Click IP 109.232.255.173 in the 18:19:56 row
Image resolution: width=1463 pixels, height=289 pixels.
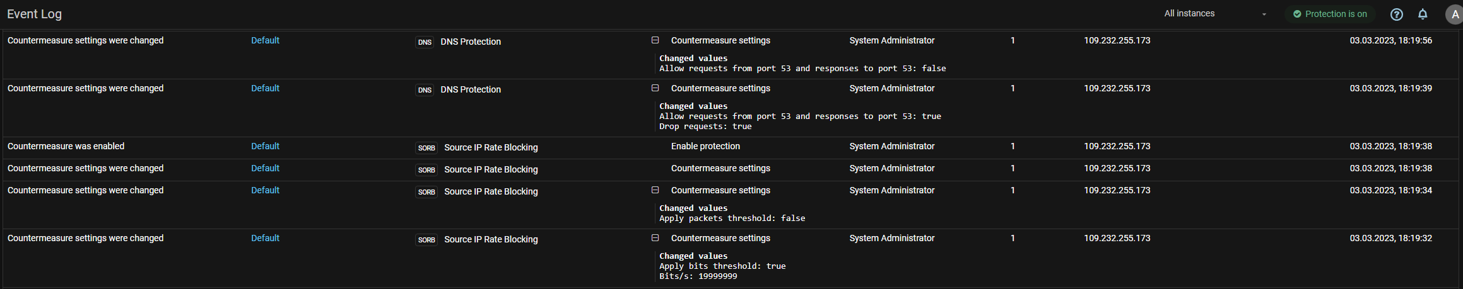tap(1117, 40)
